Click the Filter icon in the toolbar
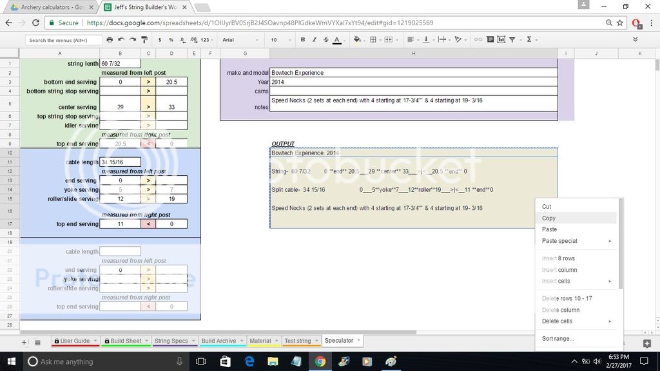Screen dimensions: 660x371 point(512,39)
